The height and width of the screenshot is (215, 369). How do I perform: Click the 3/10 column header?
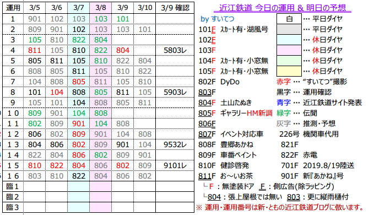[x=145, y=8]
